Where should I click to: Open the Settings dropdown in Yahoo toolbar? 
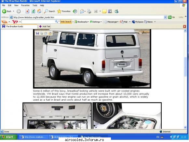click(96, 22)
